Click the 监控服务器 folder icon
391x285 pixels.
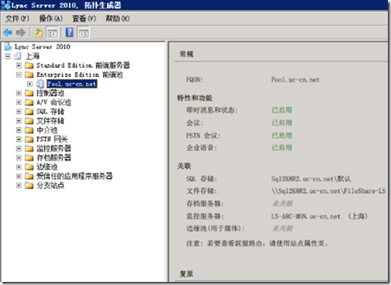click(x=29, y=148)
